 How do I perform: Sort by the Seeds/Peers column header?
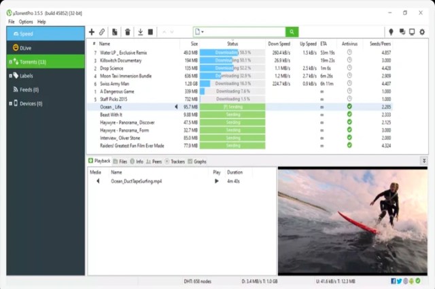pos(380,43)
